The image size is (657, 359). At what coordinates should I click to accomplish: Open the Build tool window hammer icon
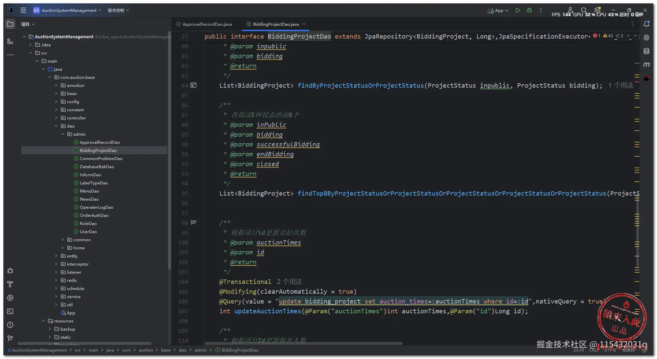pos(10,284)
